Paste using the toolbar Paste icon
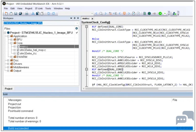Screen dimensions: 196x132 (x=42, y=14)
